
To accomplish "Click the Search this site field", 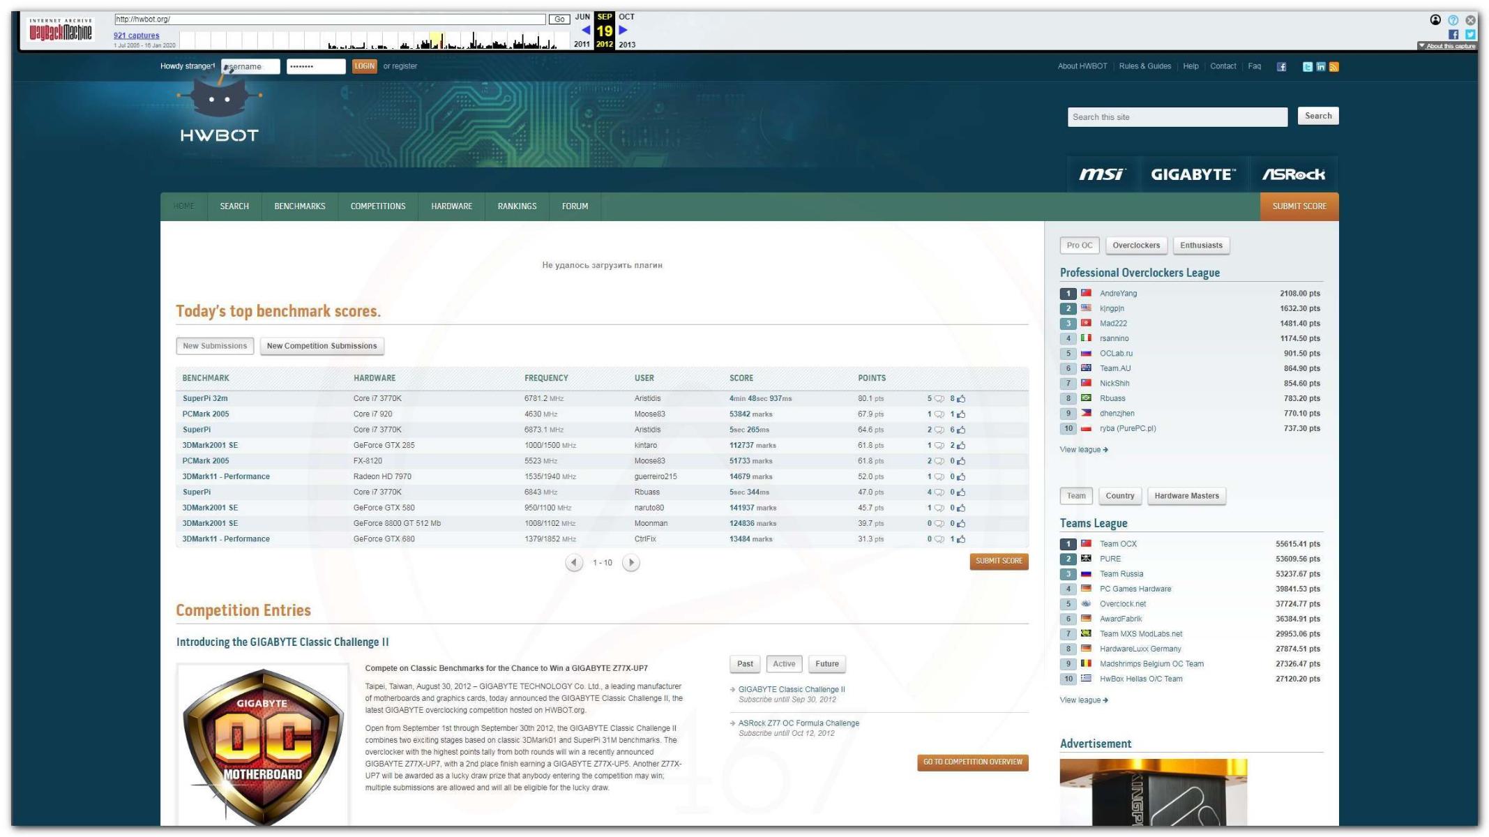I will [1177, 117].
